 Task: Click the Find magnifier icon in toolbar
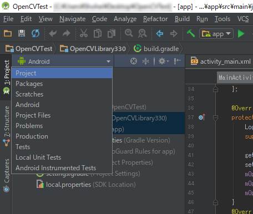pyautogui.click(x=129, y=33)
